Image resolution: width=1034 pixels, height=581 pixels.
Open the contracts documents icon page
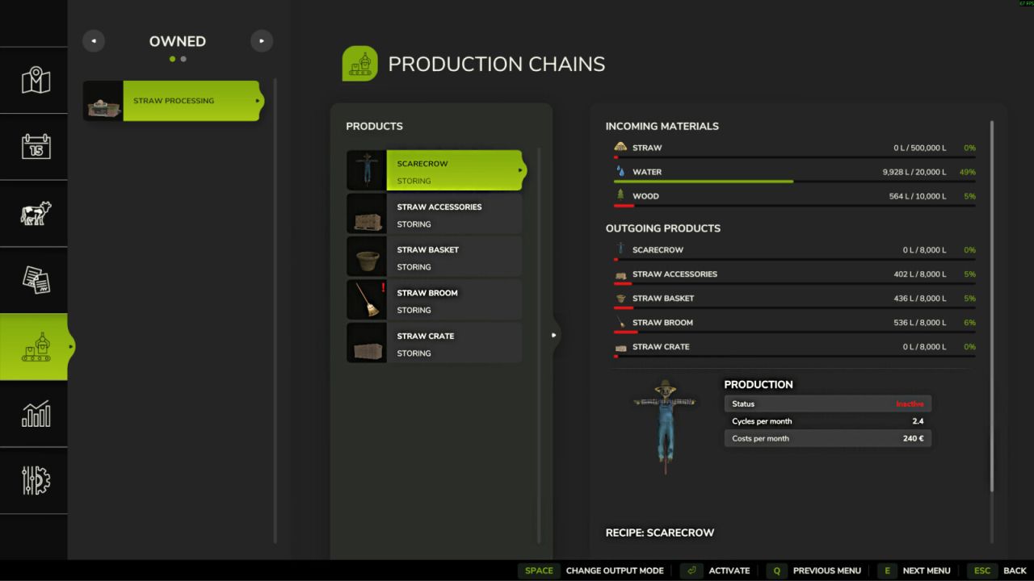click(35, 280)
